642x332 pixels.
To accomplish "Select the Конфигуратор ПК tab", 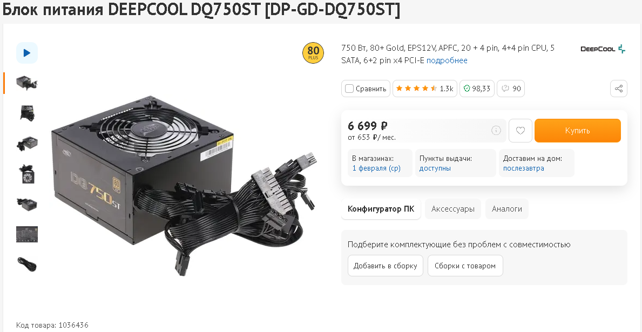I will pyautogui.click(x=381, y=209).
